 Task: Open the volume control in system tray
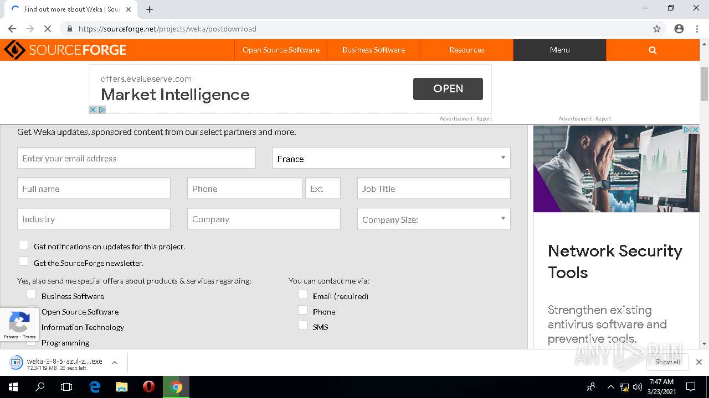point(638,387)
